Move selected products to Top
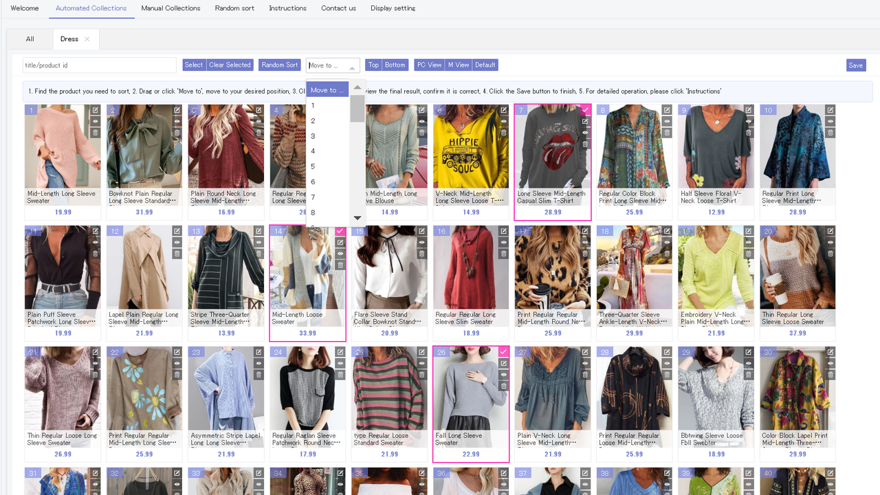This screenshot has width=880, height=495. [x=373, y=65]
